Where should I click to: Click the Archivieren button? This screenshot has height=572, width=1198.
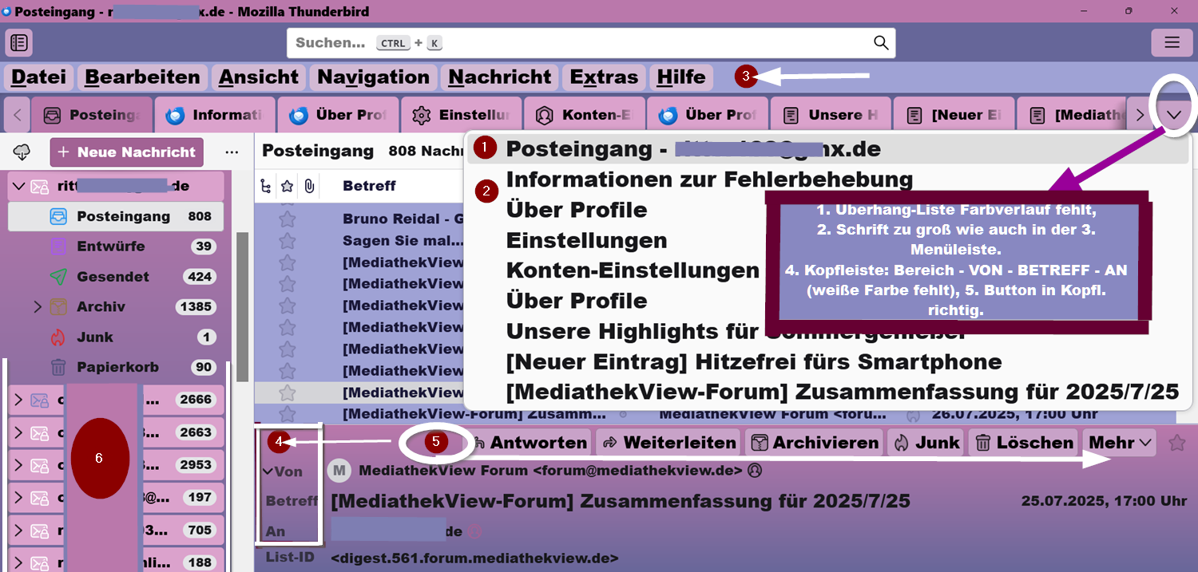coord(815,443)
